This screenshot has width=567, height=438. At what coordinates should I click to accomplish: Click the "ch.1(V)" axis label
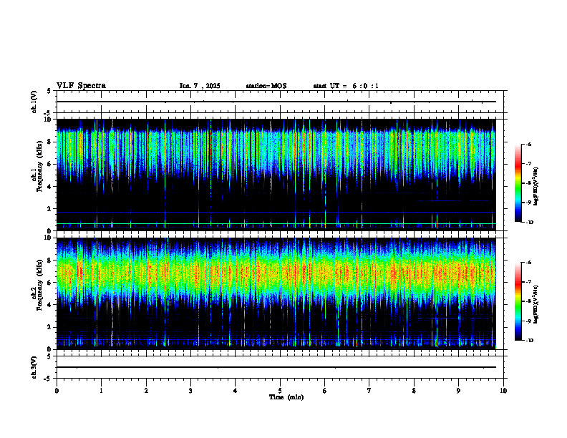pyautogui.click(x=34, y=102)
